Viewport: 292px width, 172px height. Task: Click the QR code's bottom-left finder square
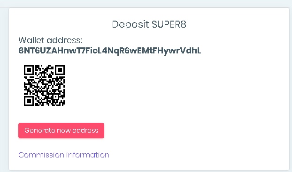tap(29, 101)
